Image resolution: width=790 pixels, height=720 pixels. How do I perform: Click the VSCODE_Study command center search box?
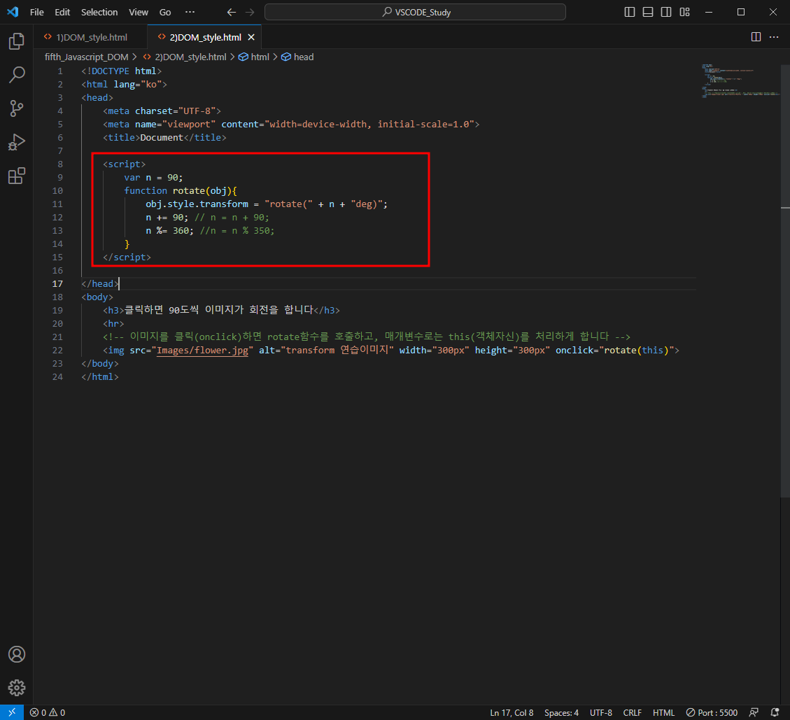click(415, 12)
